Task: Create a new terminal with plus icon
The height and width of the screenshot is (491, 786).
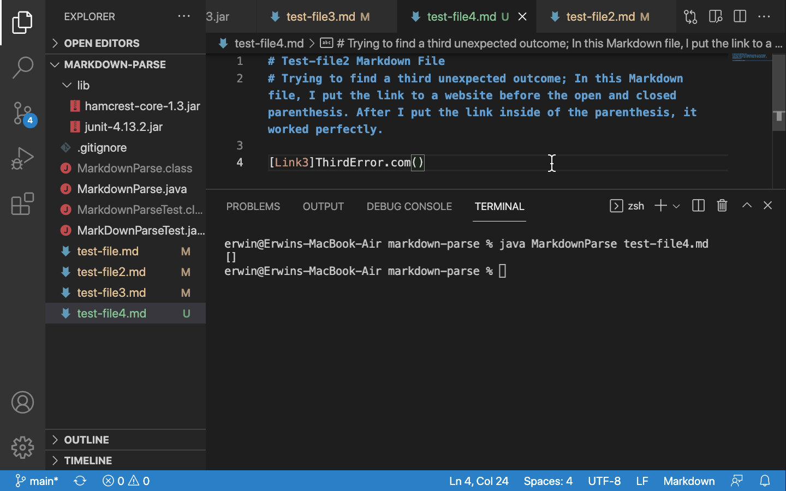Action: [660, 206]
